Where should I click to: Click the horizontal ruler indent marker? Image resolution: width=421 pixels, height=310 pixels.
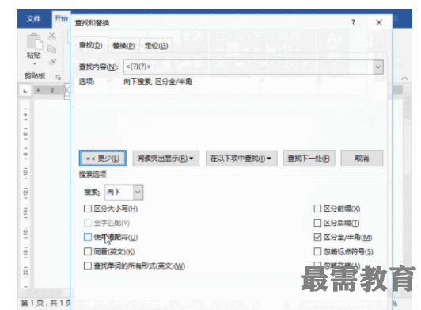click(x=66, y=92)
